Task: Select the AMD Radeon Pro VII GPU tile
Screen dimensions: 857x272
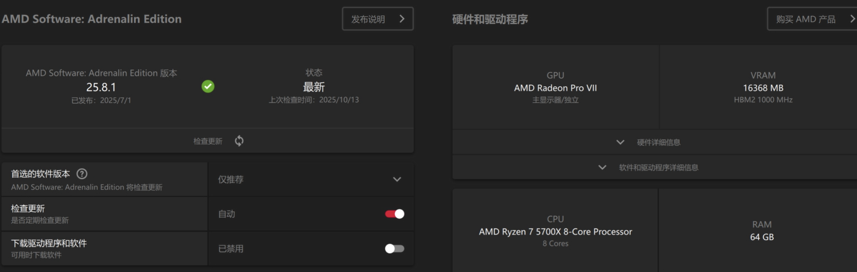Action: [x=555, y=87]
